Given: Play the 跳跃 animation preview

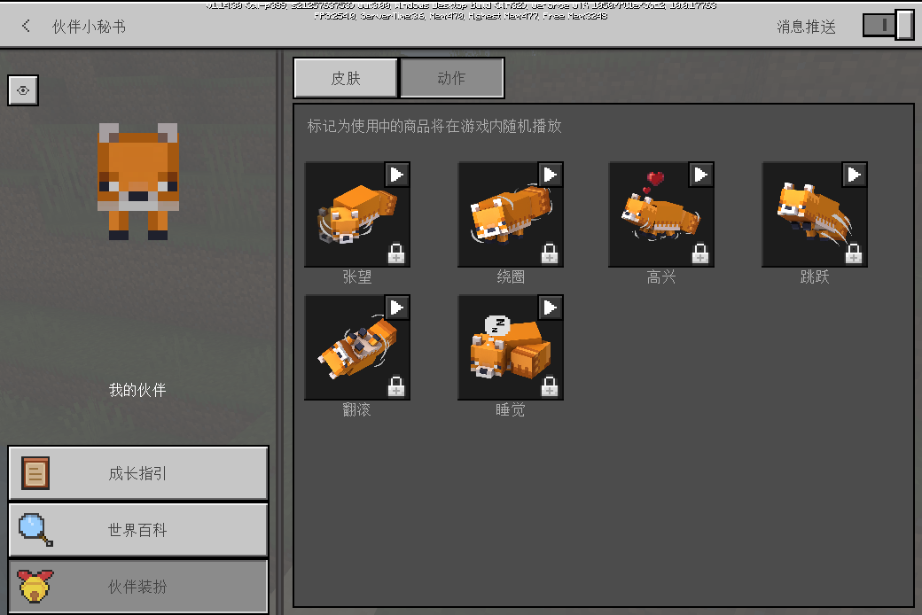Looking at the screenshot, I should click(855, 175).
